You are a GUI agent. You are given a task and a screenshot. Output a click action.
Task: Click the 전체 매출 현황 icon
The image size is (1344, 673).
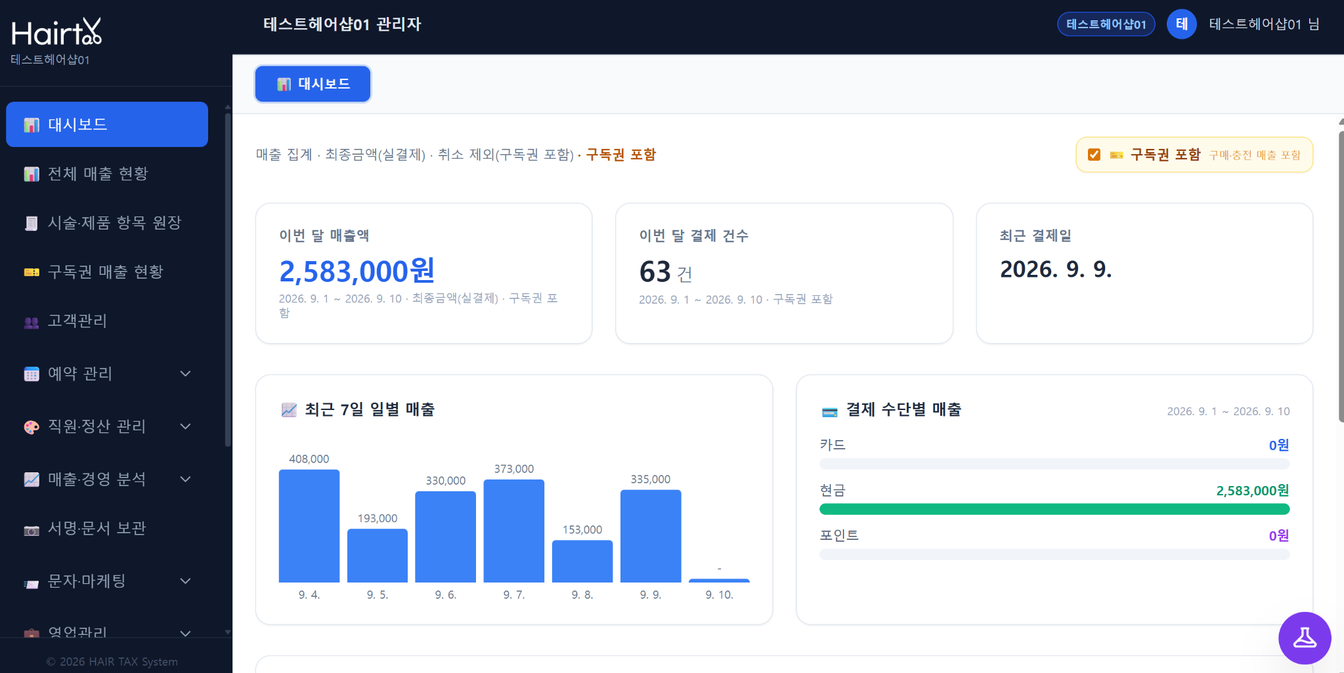tap(32, 174)
